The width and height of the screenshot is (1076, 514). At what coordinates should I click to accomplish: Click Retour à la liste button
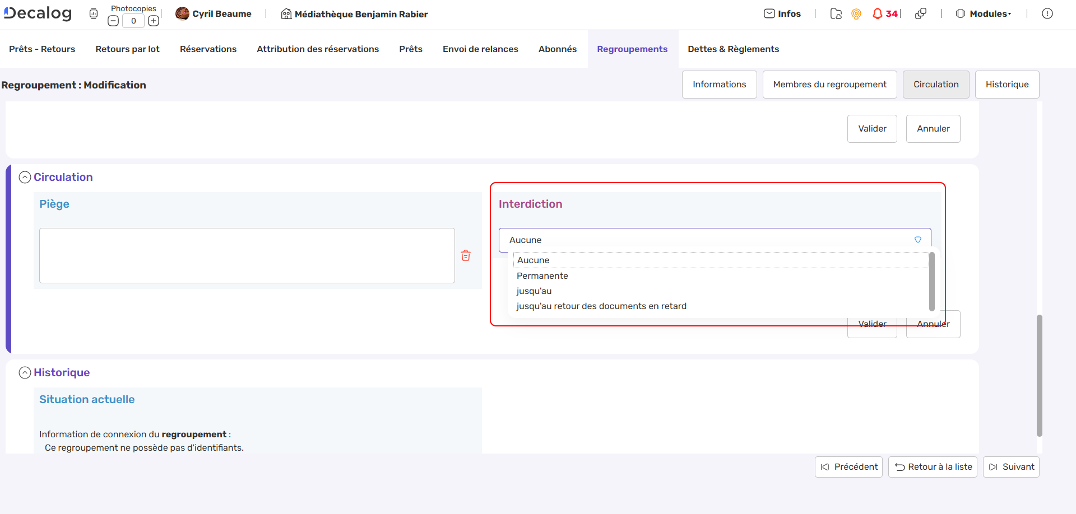[933, 467]
